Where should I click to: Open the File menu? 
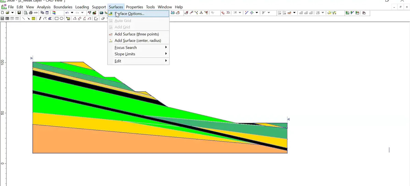tap(11, 7)
